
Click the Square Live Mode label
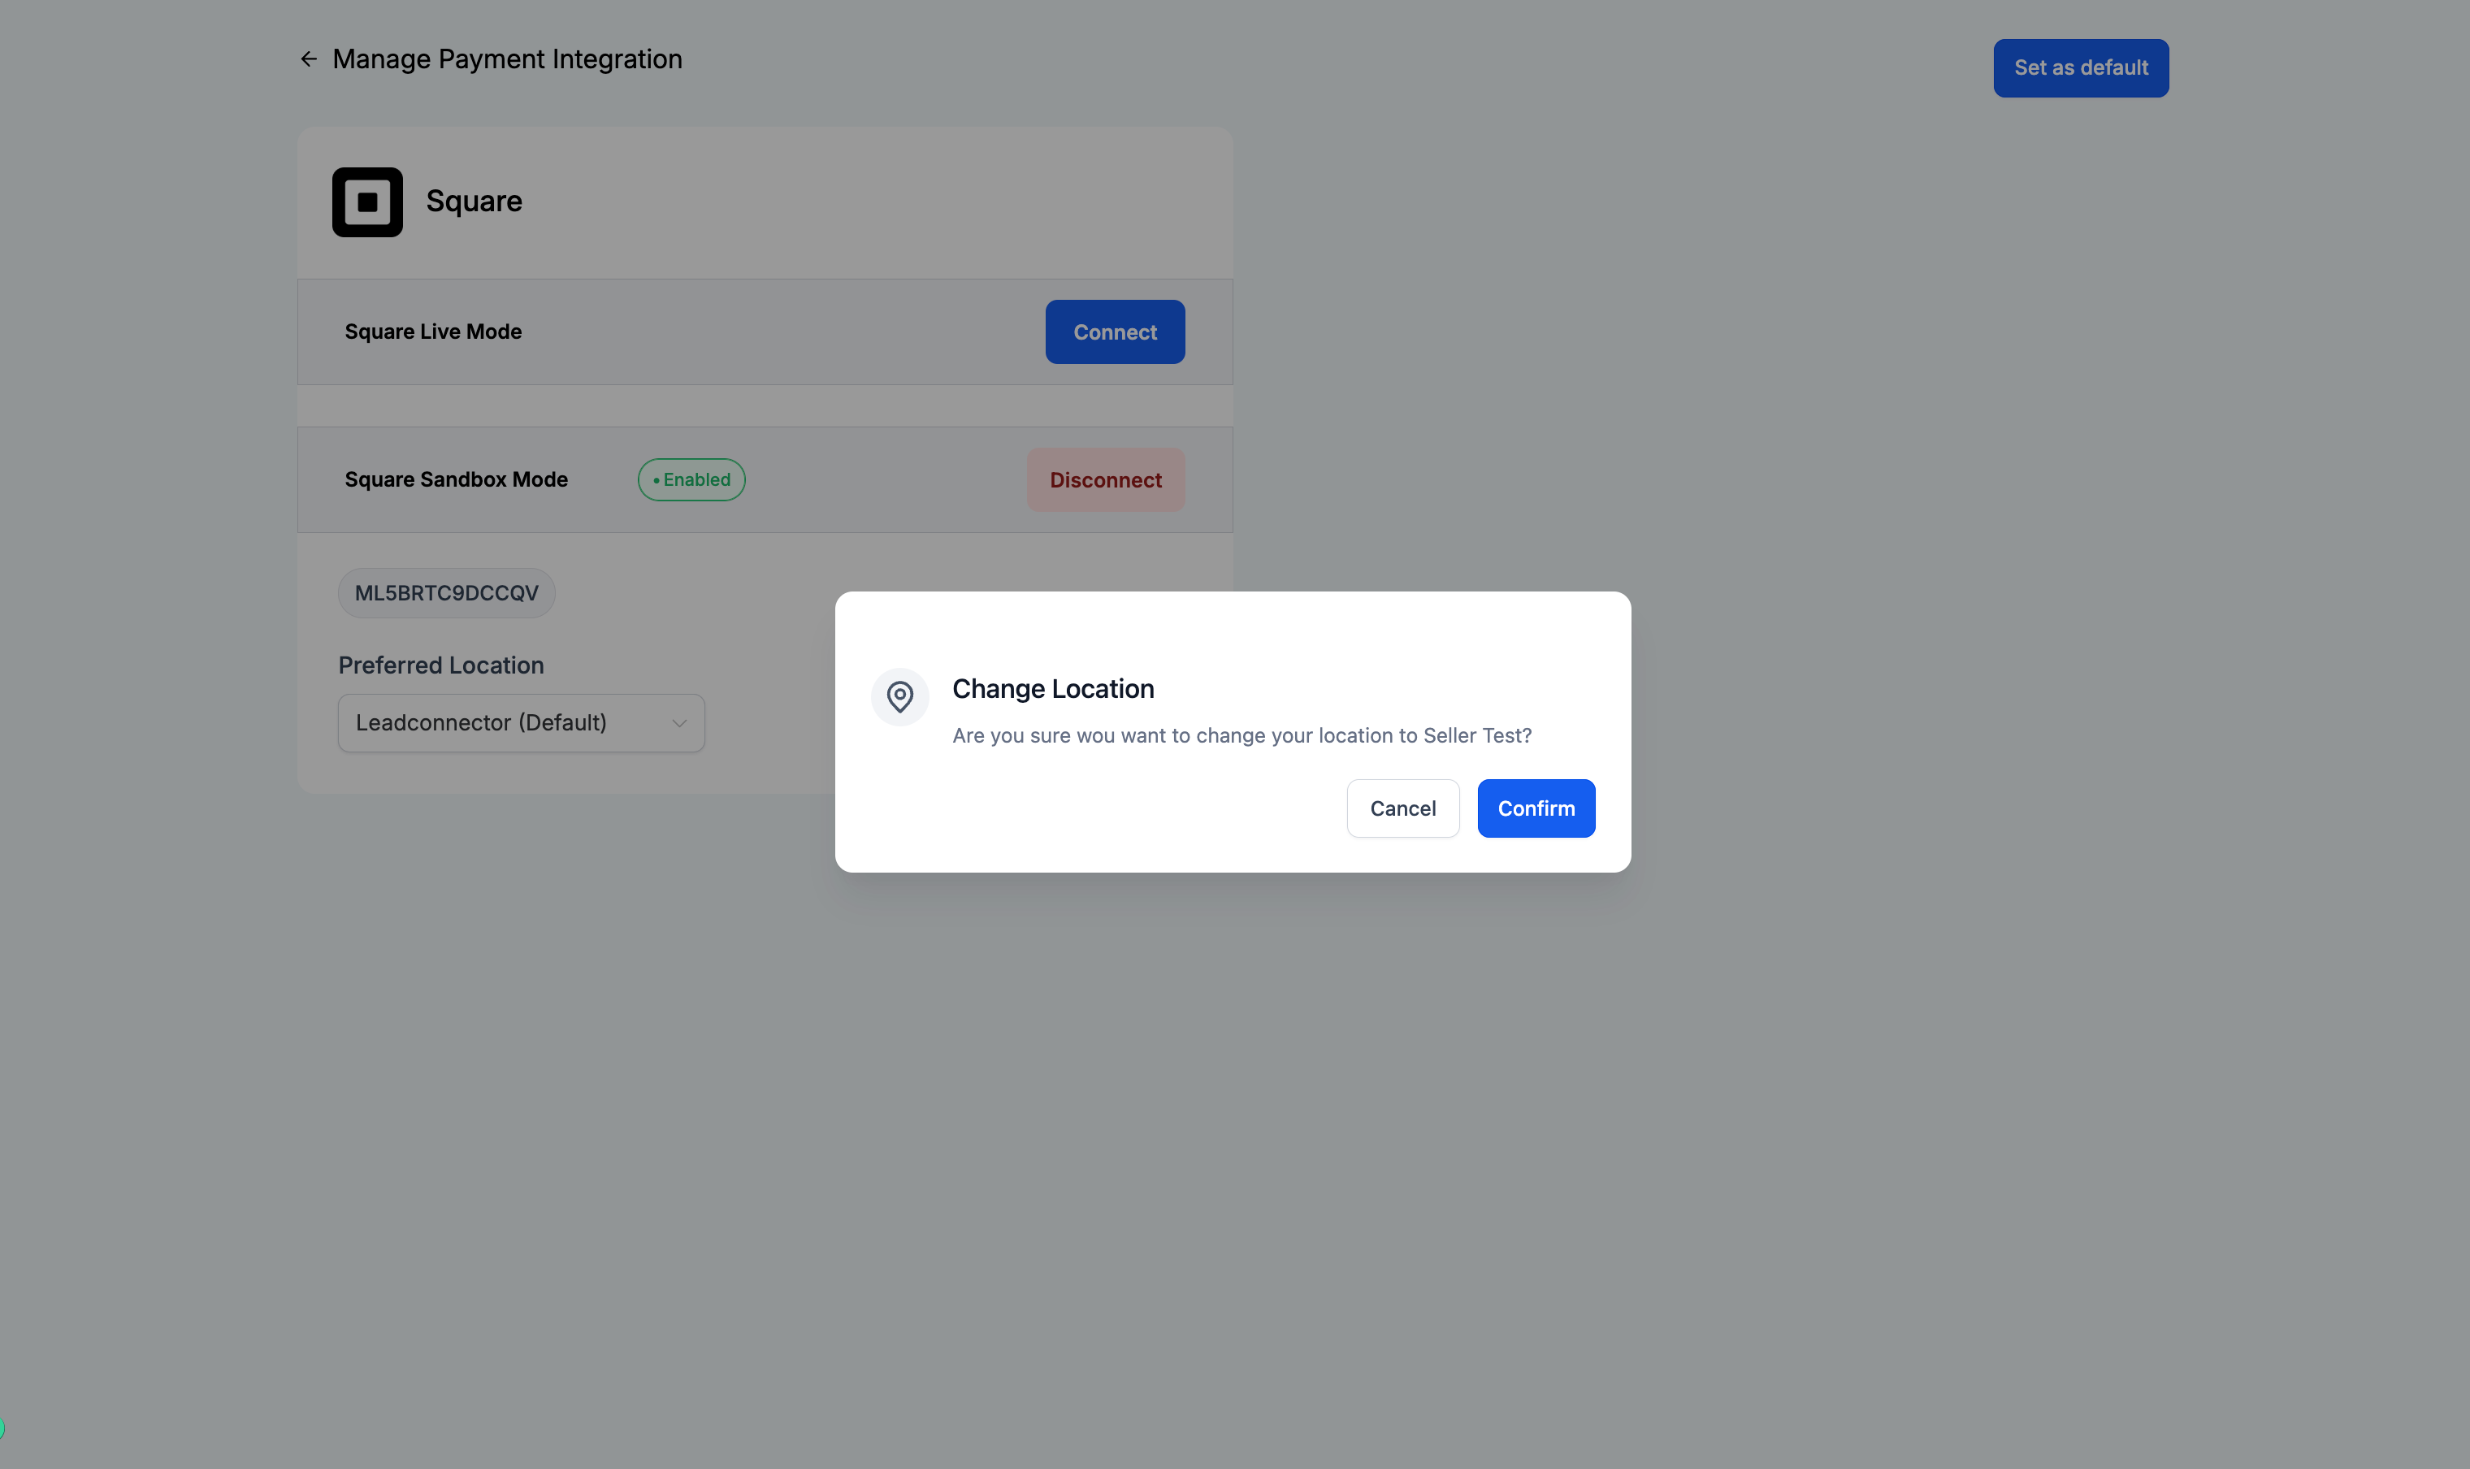tap(432, 331)
